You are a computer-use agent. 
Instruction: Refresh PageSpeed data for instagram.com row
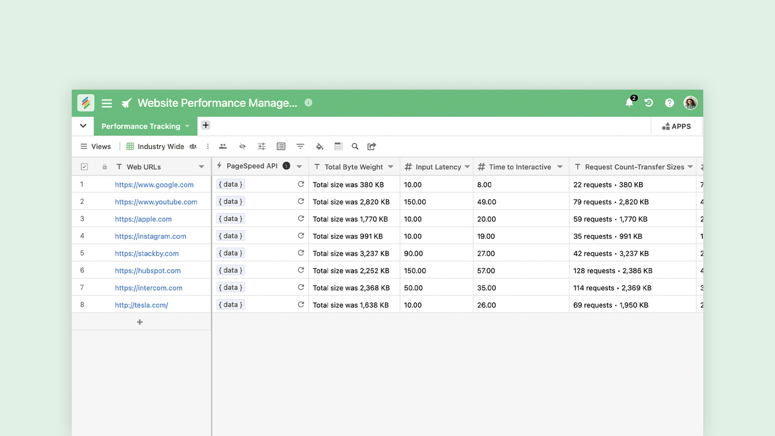click(x=301, y=236)
